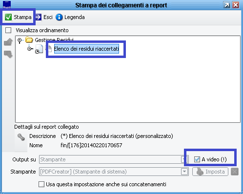
Task: Select the Gestione Residui folder icon
Action: click(29, 40)
